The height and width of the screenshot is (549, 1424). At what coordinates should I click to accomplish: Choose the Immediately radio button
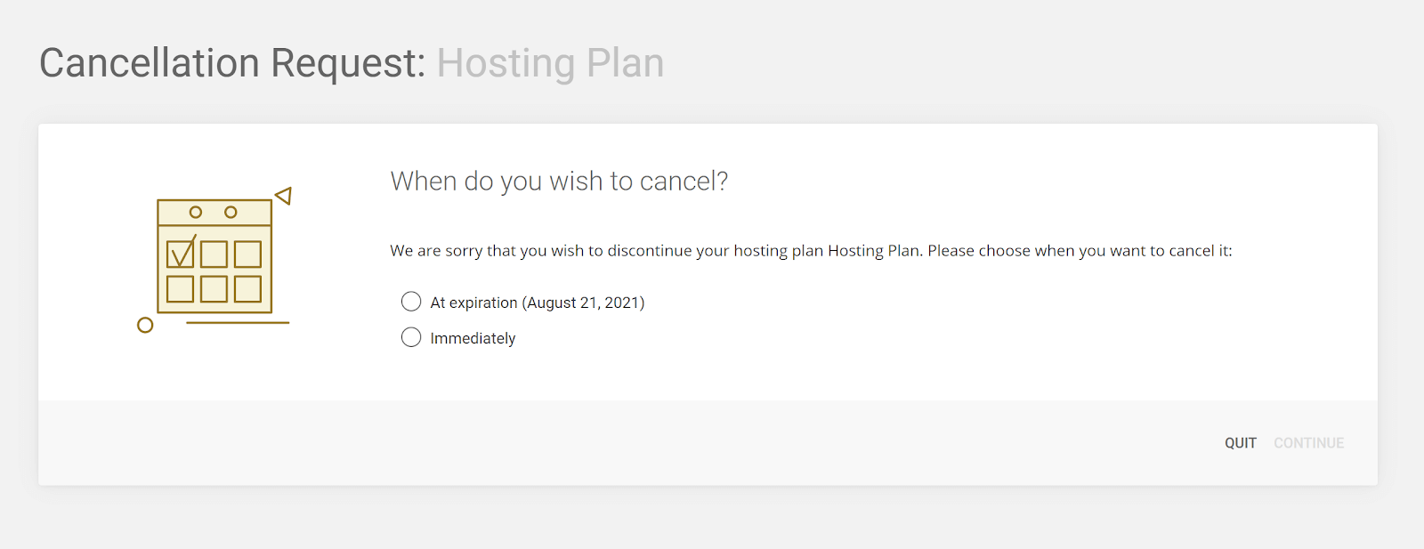(x=411, y=337)
